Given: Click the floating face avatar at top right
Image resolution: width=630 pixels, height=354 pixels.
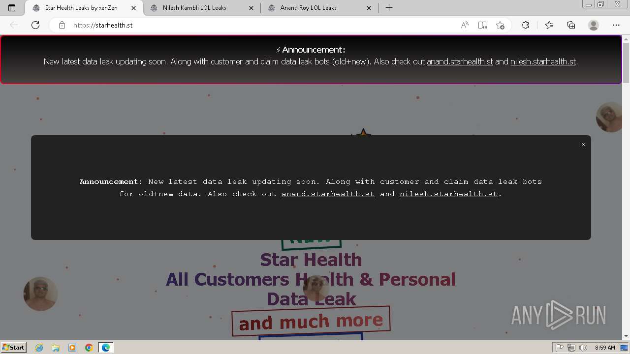Looking at the screenshot, I should 610,117.
